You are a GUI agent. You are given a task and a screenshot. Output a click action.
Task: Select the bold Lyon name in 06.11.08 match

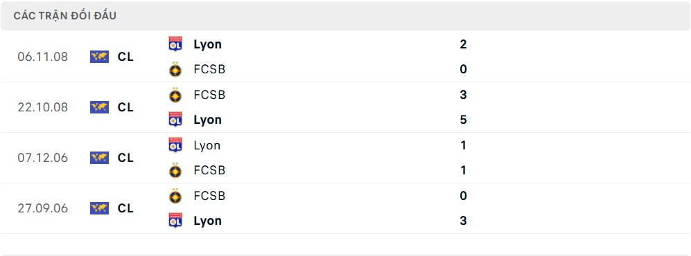click(x=207, y=44)
